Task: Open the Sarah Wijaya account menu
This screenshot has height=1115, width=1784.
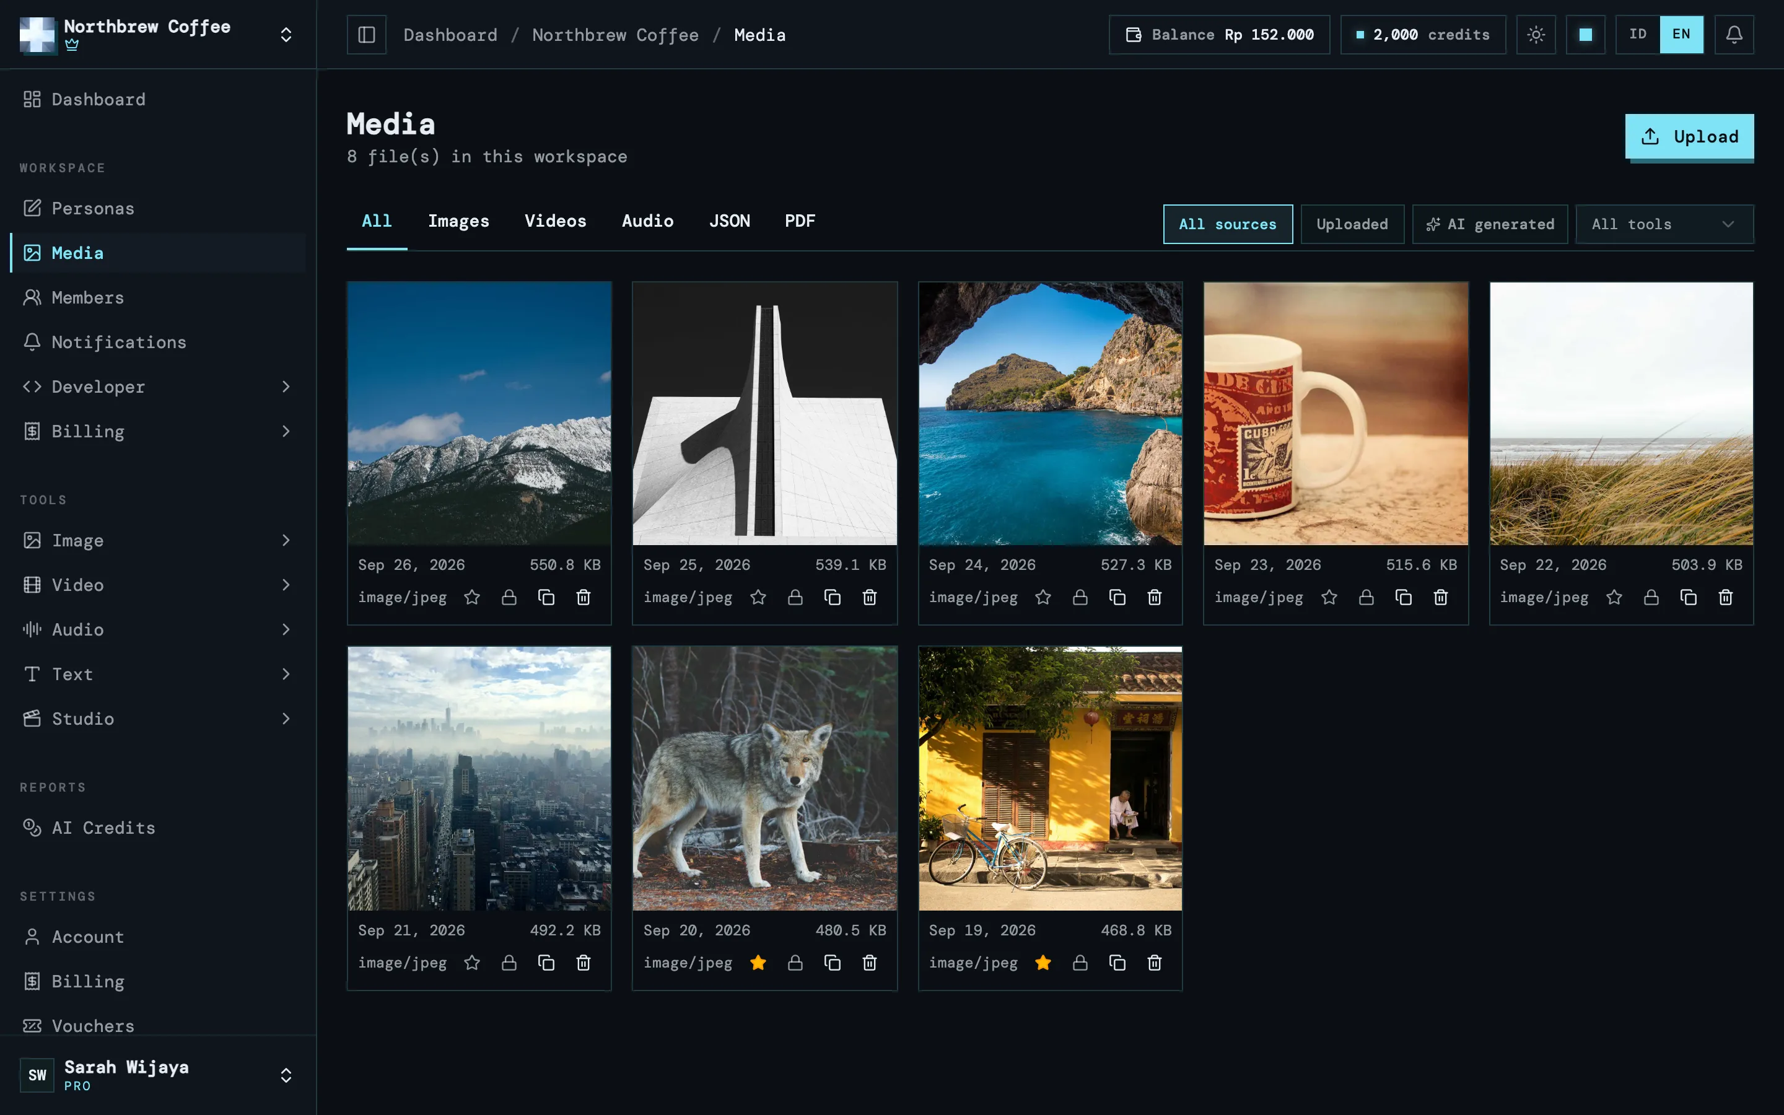Action: tap(158, 1075)
